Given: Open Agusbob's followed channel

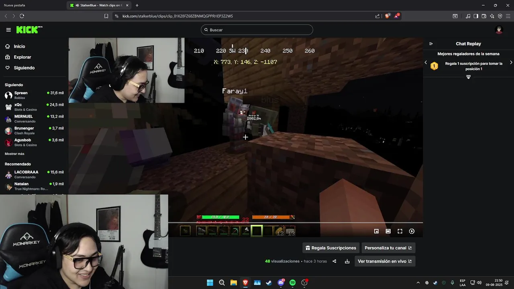Looking at the screenshot, I should point(34,142).
